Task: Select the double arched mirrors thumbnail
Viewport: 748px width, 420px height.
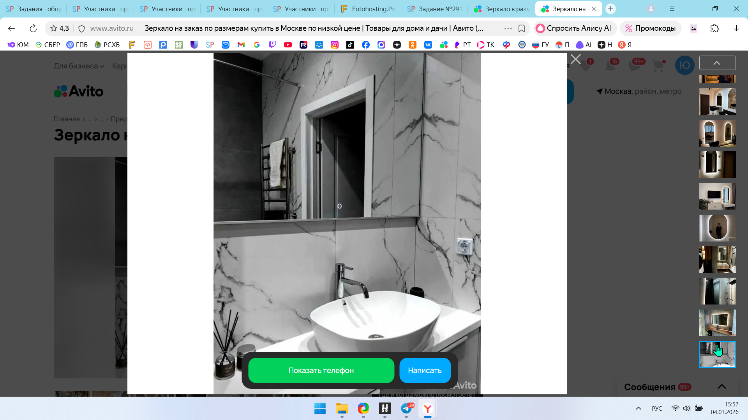Action: (x=717, y=133)
